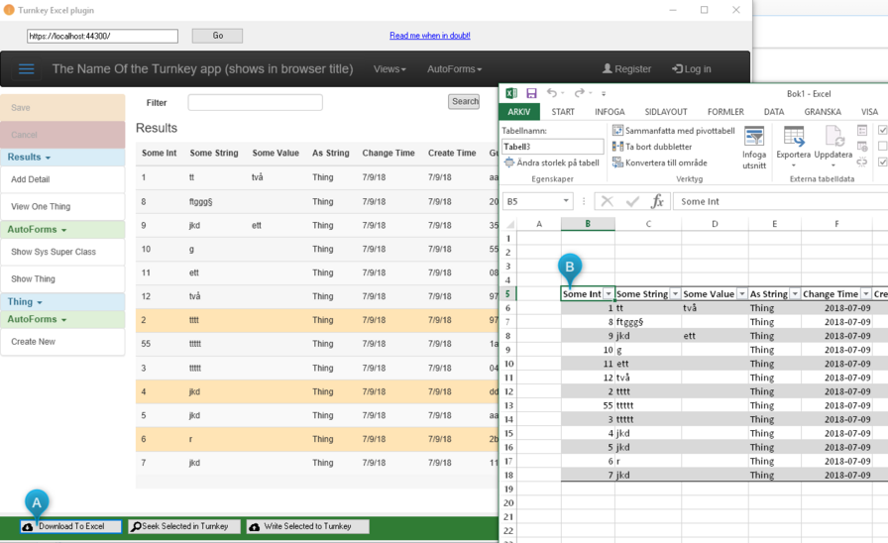Screen dimensions: 888x543
Task: Open Some String column filter dropdown
Action: click(675, 294)
